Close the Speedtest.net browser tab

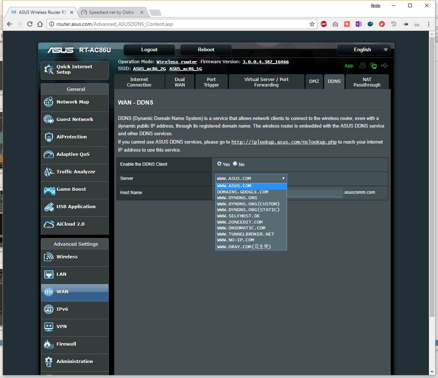pos(142,12)
